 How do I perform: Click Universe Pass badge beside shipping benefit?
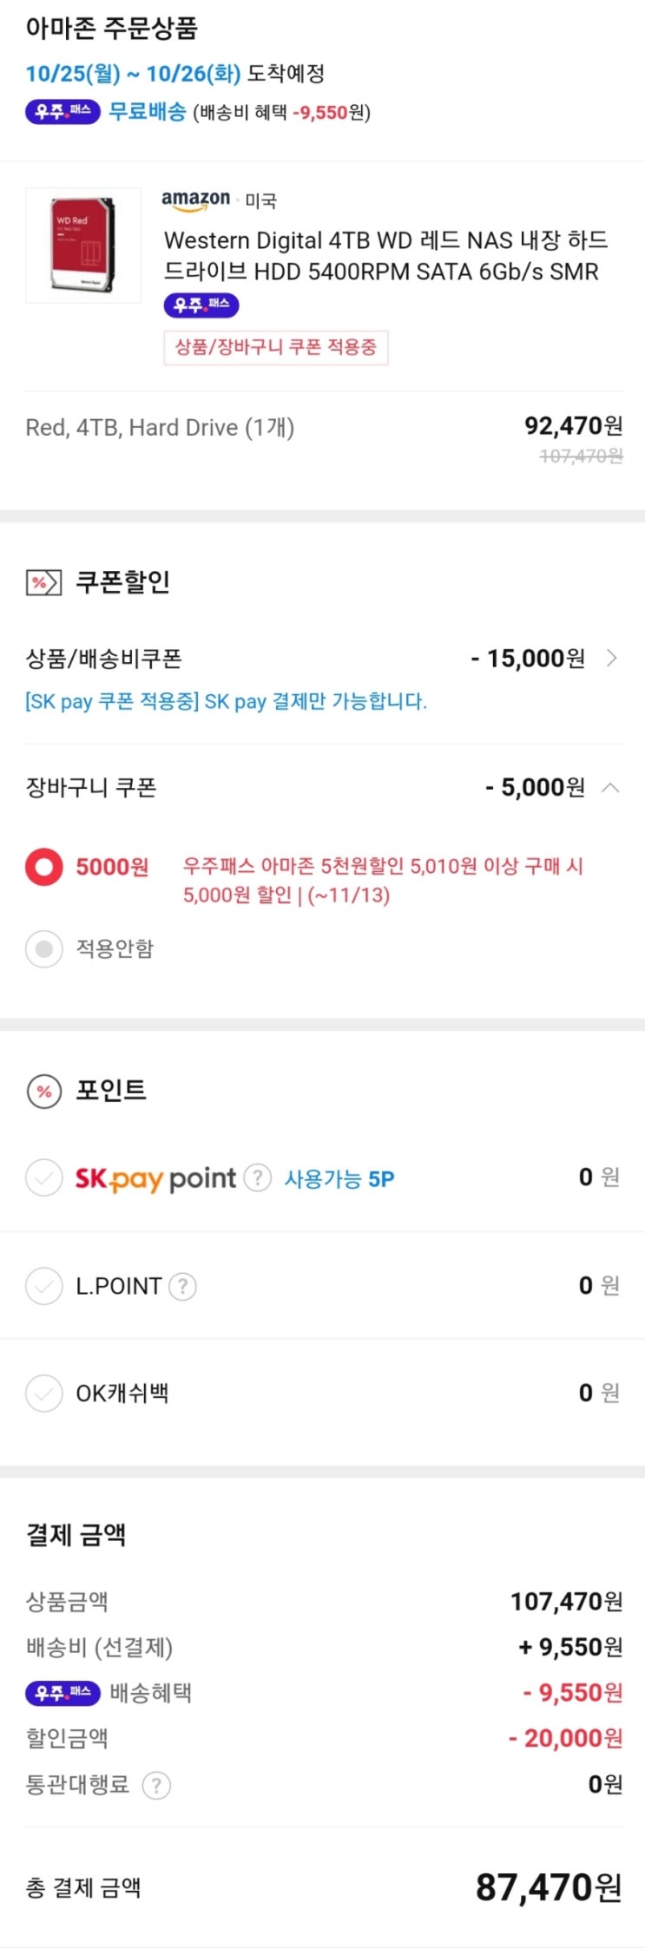(63, 1692)
